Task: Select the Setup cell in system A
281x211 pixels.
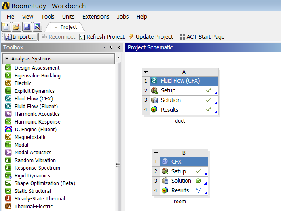Action: [184, 90]
